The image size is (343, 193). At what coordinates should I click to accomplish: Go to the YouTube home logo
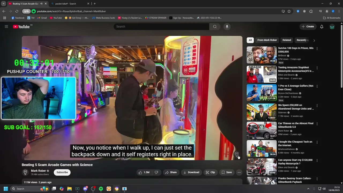(21, 27)
